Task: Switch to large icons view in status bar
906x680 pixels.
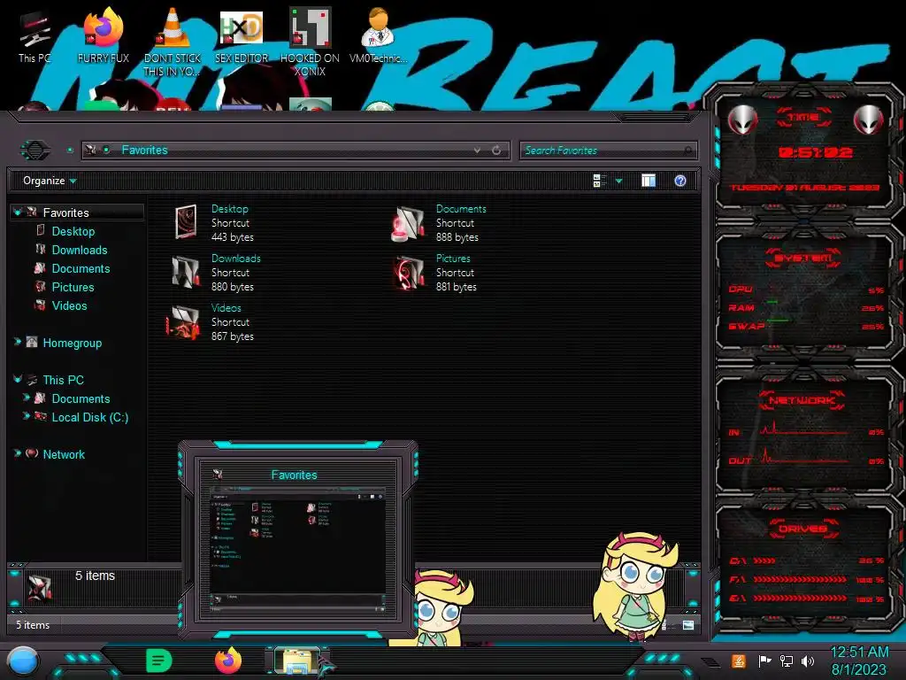Action: pos(687,625)
